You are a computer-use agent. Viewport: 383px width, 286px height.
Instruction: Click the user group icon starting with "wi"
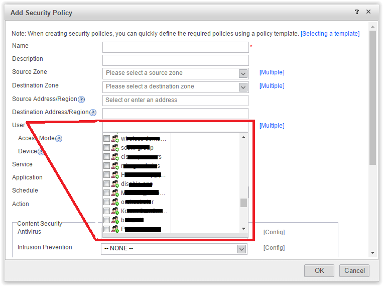[x=115, y=138]
